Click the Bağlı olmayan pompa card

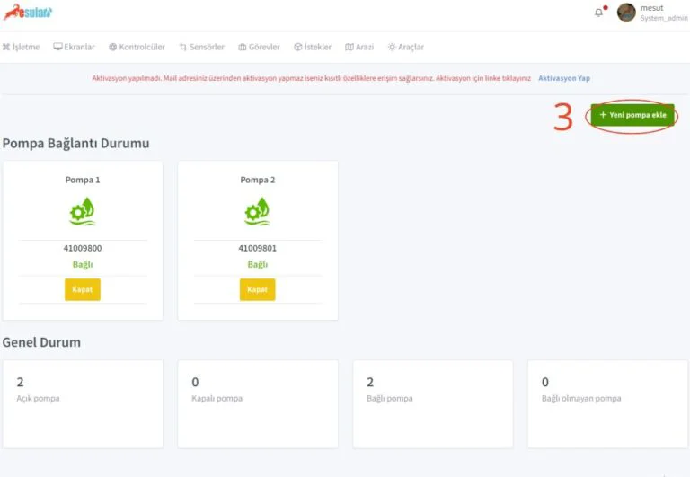(607, 403)
